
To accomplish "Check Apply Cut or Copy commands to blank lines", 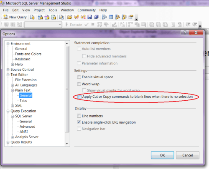I will tap(79, 97).
